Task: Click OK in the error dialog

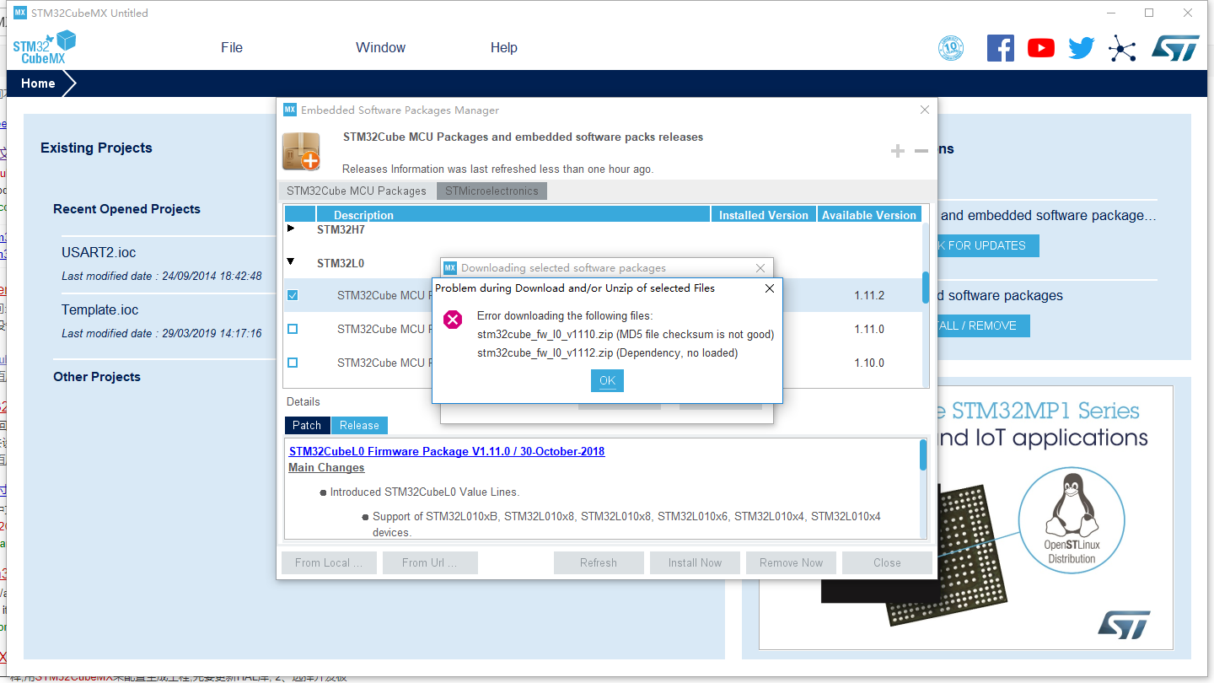Action: [607, 380]
